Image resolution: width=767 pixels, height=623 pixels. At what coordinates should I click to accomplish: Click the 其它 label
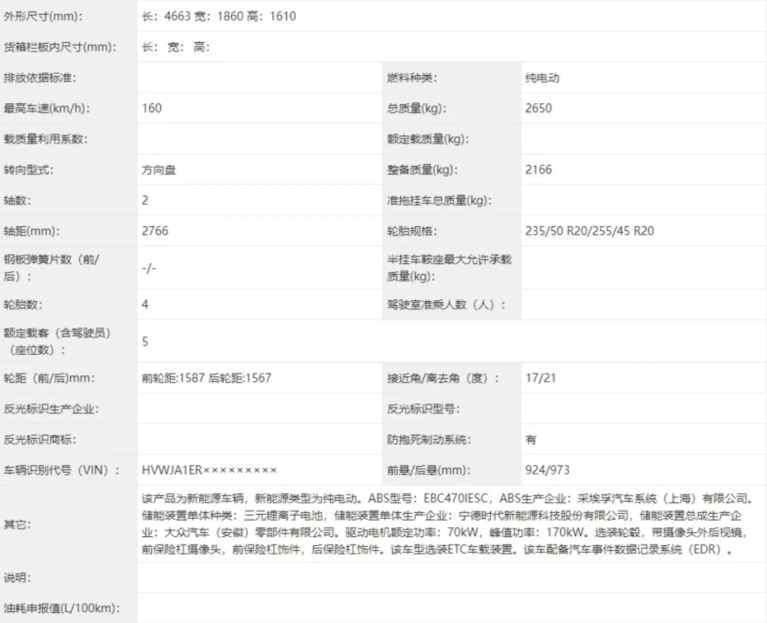point(17,524)
